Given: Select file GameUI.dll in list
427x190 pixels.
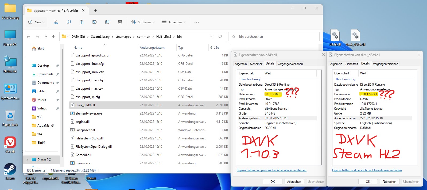Looking at the screenshot, I should (149, 155).
